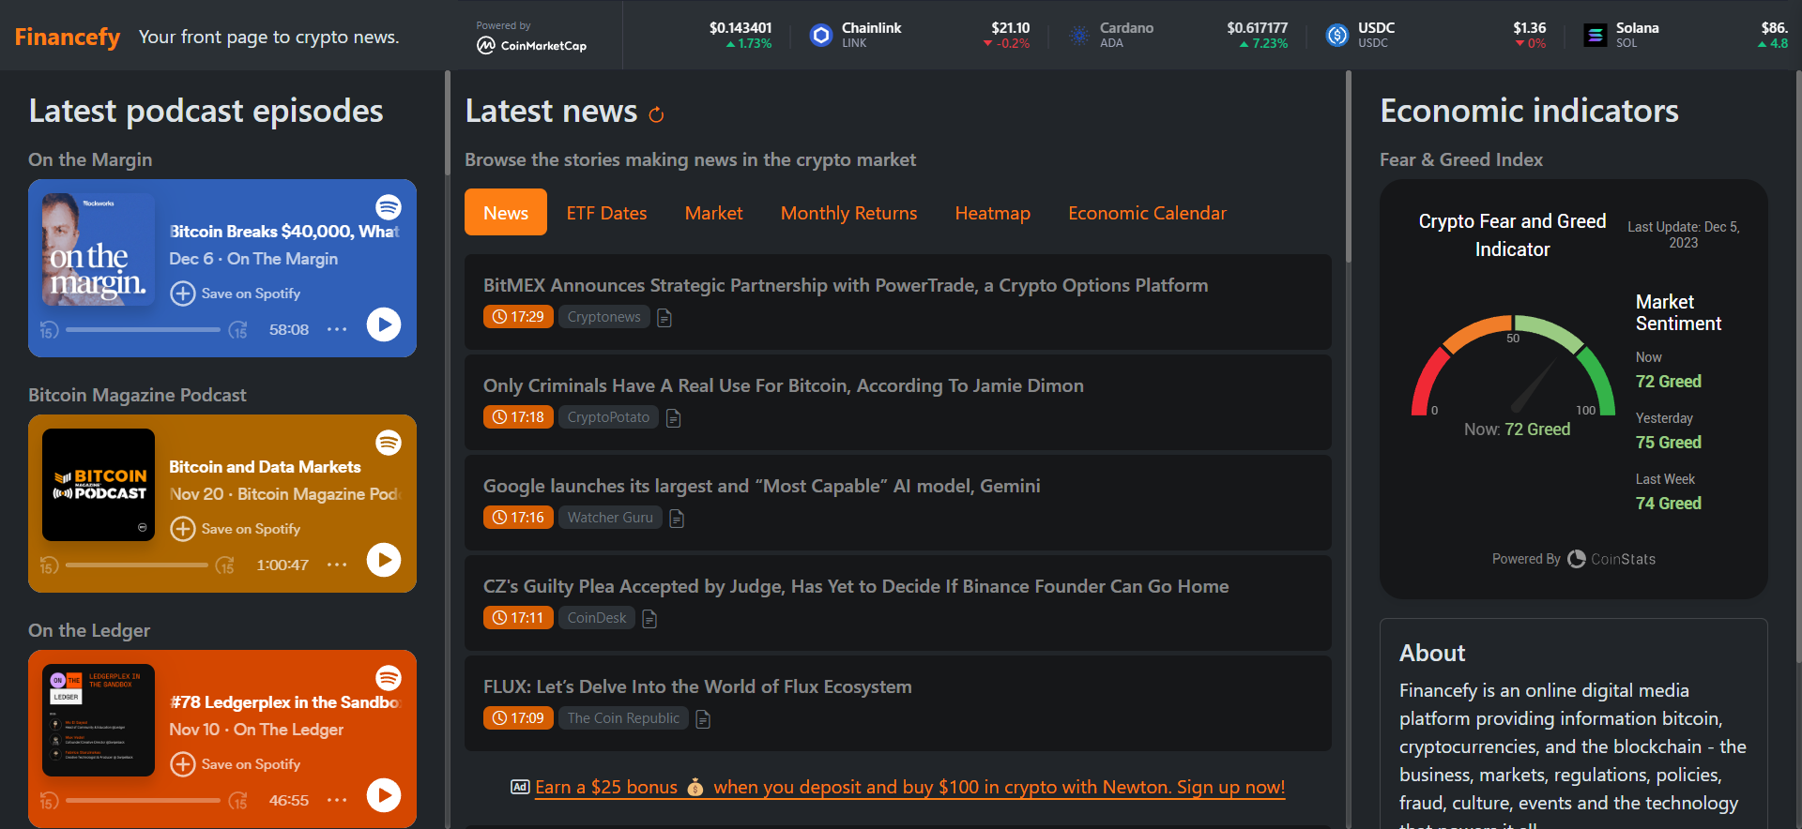Play the Bitcoin and Data Markets episode
Viewport: 1802px width, 829px height.
point(384,560)
